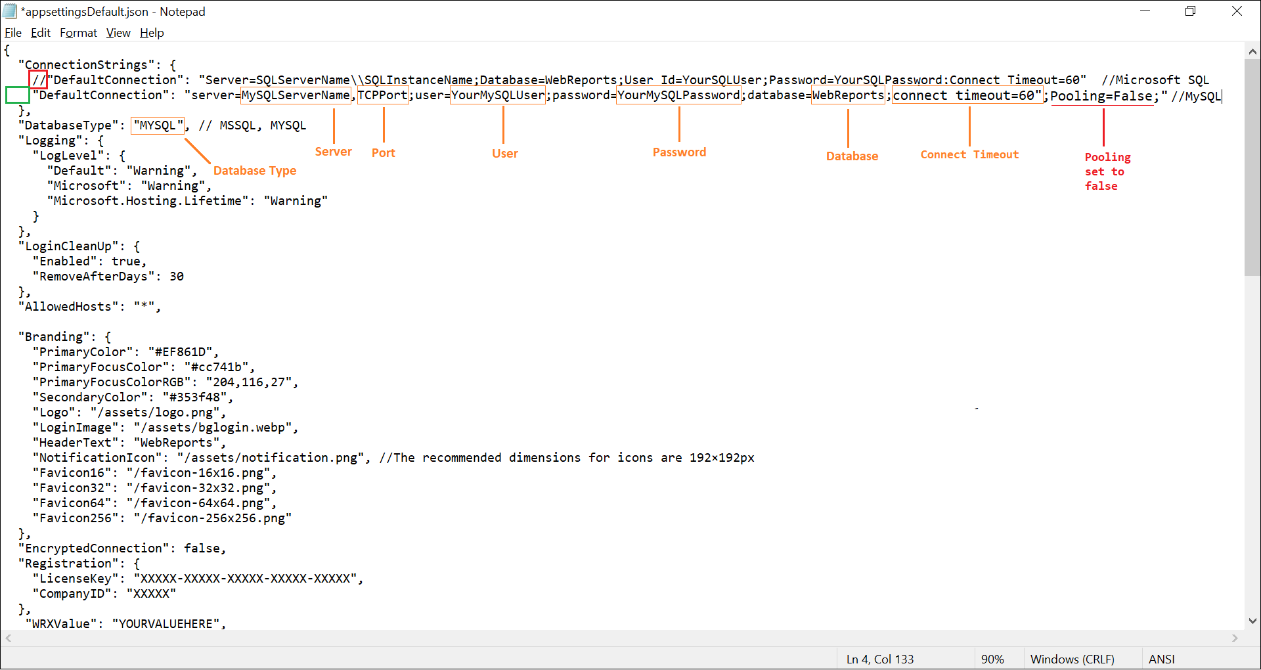This screenshot has width=1261, height=670.
Task: Click the "PrimaryColor" value #EF861D
Action: pos(180,352)
